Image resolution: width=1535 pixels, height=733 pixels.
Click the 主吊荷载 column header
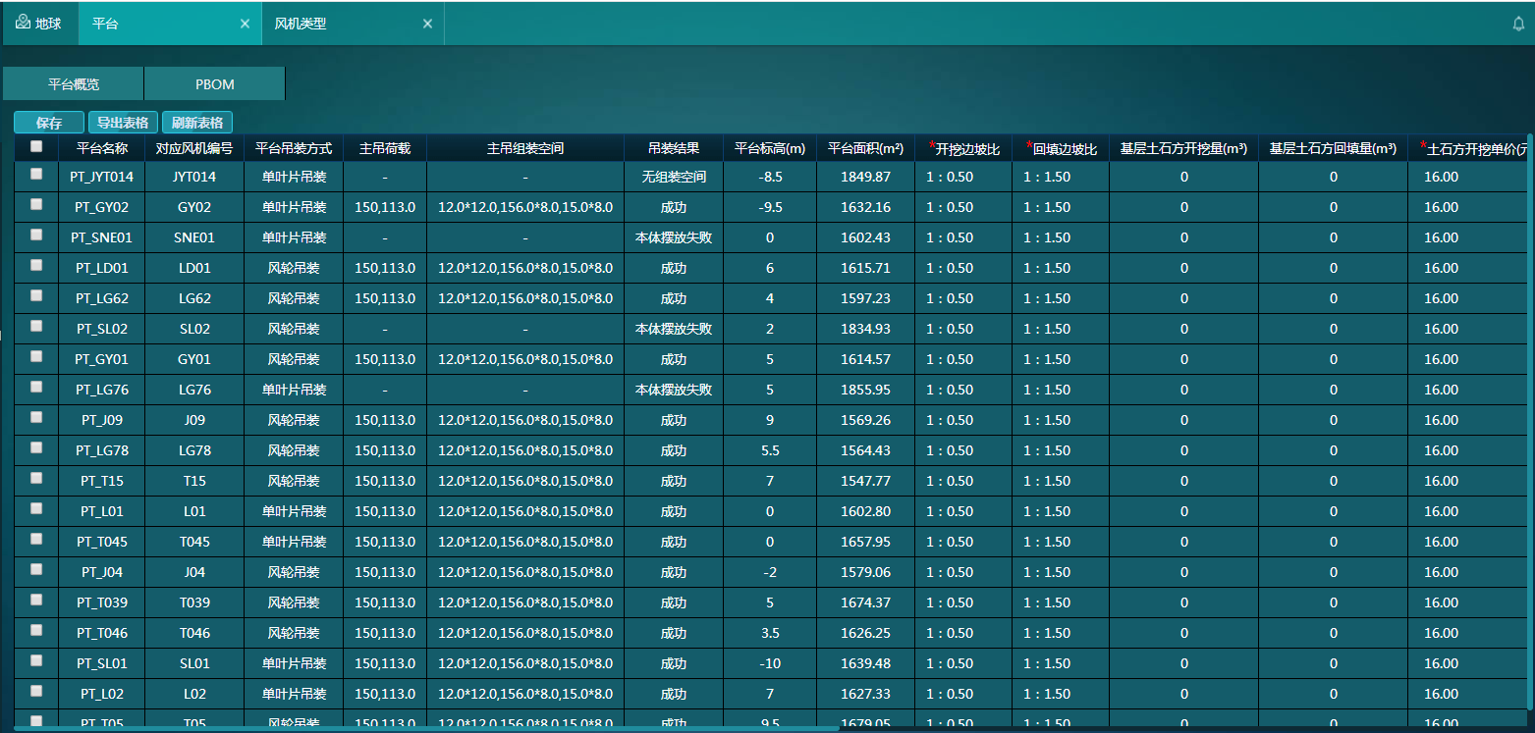385,148
